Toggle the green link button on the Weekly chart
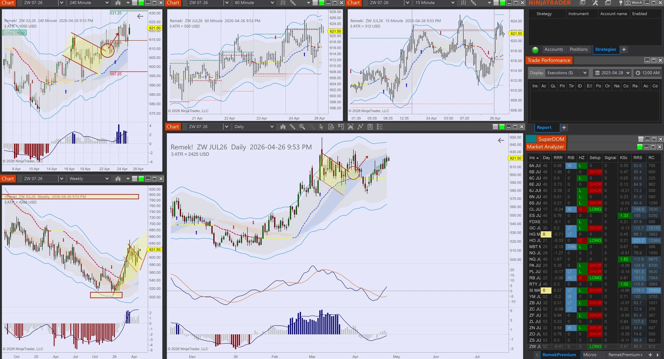664x359 pixels. coord(141,179)
